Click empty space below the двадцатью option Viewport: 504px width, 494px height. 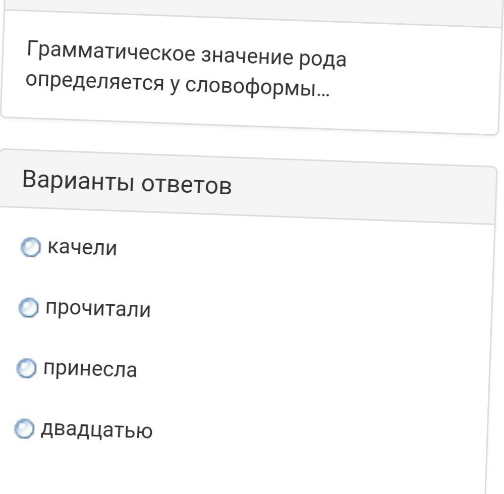pyautogui.click(x=244, y=469)
